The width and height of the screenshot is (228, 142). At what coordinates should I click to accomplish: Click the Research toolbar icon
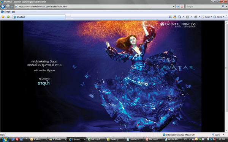[x=170, y=17]
